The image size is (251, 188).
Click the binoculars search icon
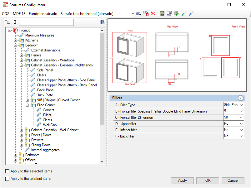click(102, 22)
